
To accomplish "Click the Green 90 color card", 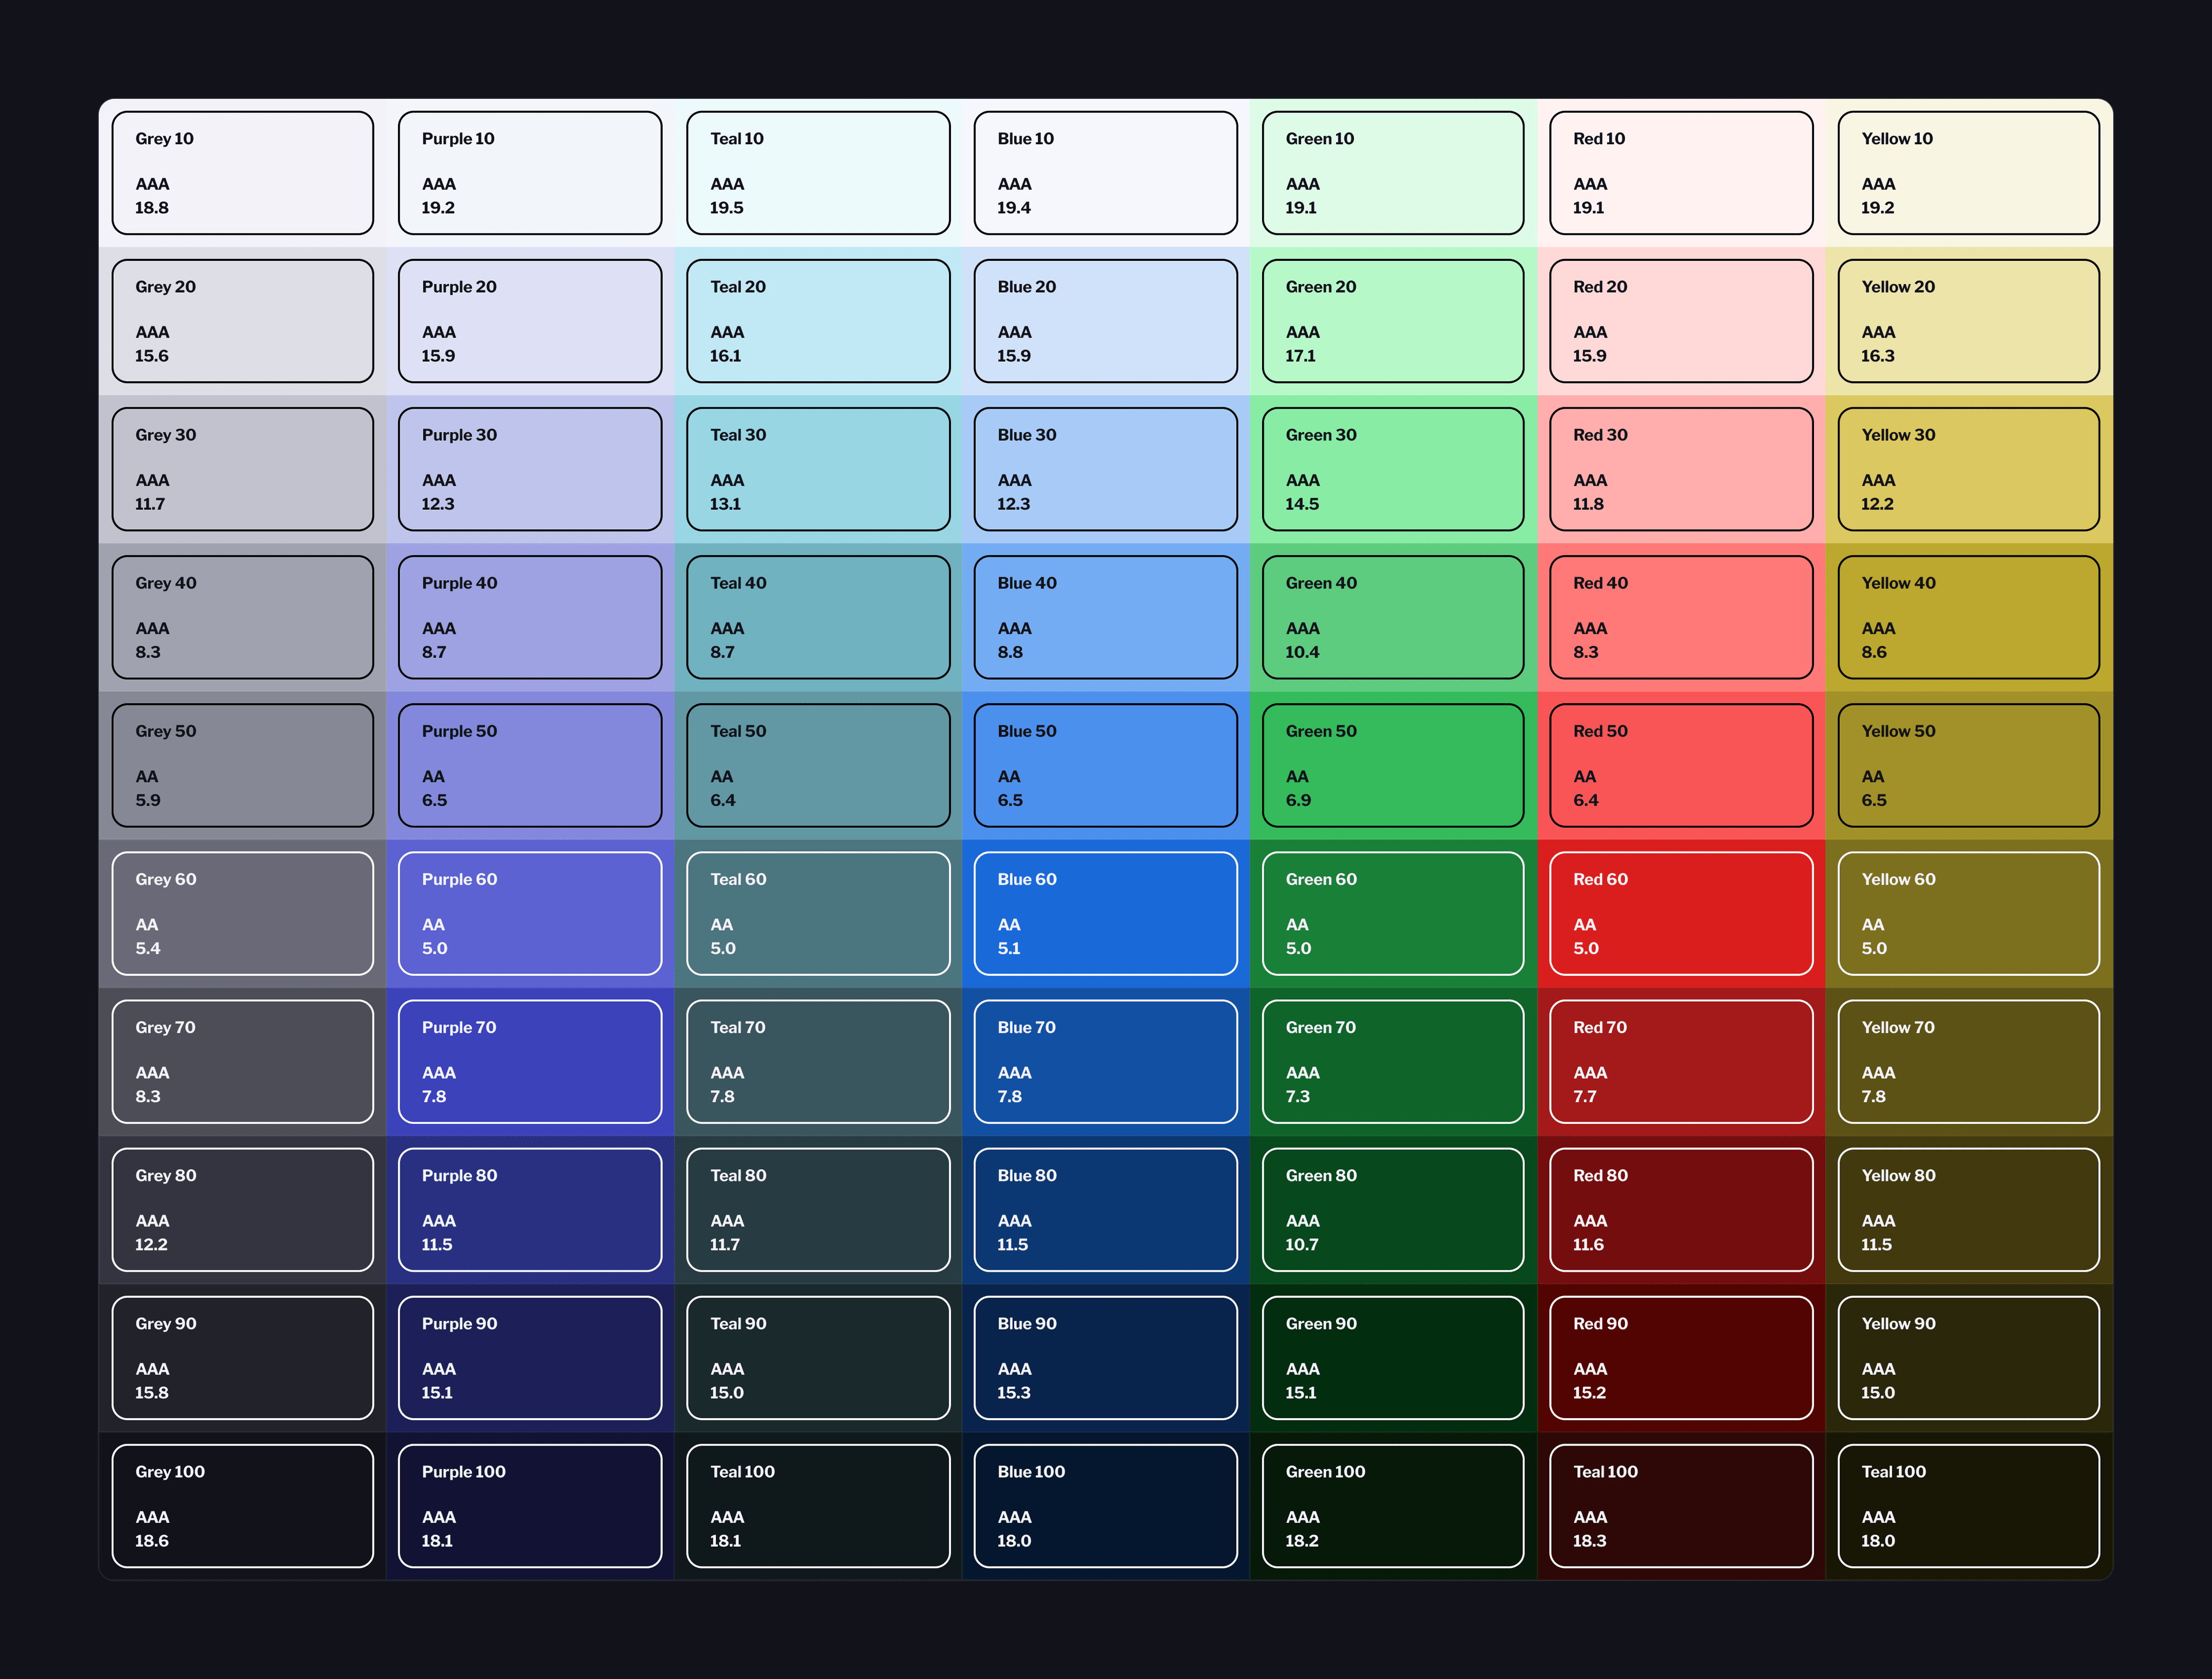I will [1393, 1357].
